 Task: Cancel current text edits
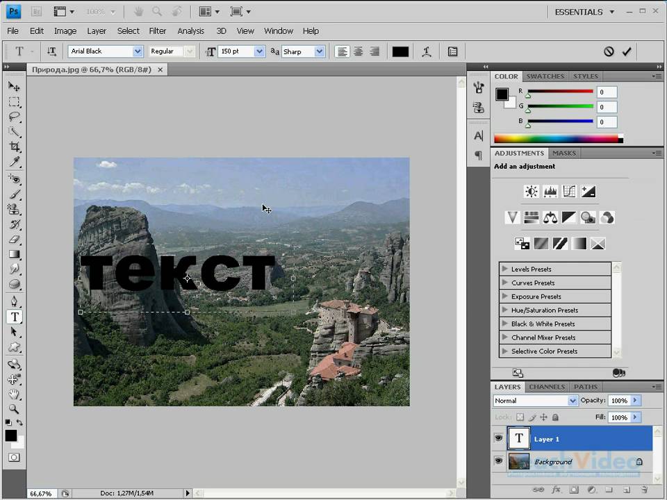609,51
